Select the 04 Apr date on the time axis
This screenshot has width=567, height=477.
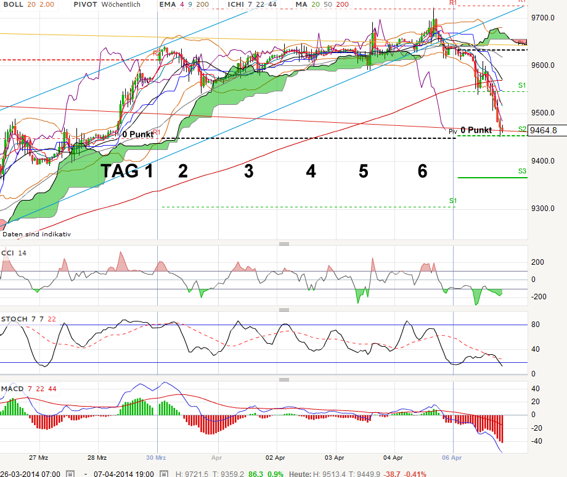click(x=393, y=457)
